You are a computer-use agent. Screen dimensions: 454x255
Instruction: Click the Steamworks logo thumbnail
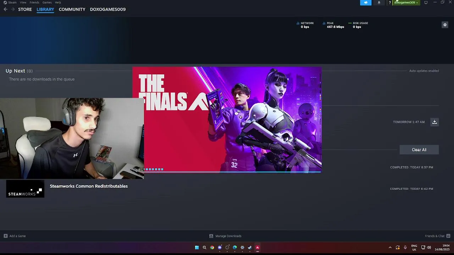pyautogui.click(x=25, y=188)
